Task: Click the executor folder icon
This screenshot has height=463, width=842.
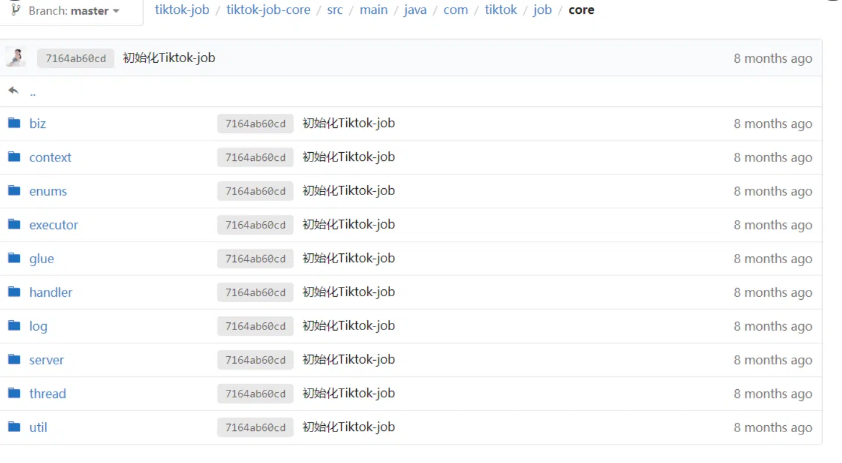Action: click(x=14, y=224)
